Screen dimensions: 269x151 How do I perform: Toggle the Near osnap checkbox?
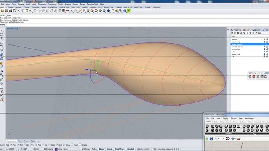[x=5, y=145]
